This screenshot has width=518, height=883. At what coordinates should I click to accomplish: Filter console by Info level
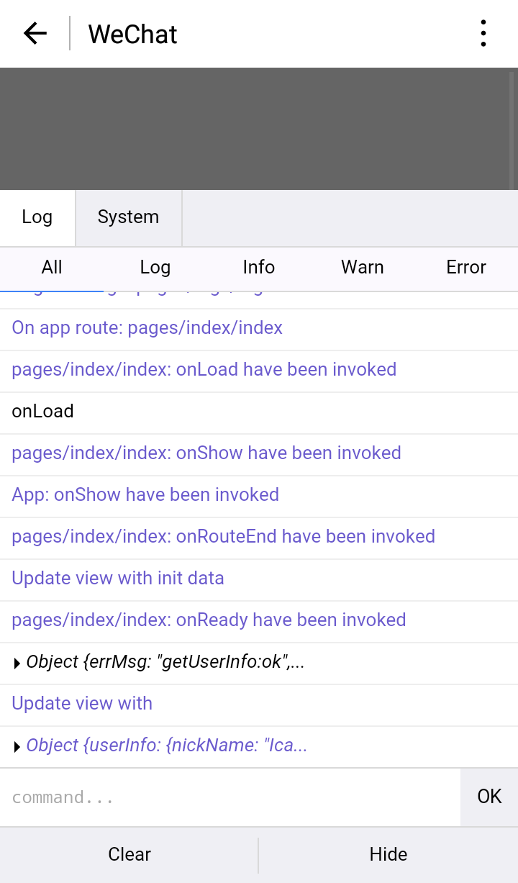click(259, 268)
